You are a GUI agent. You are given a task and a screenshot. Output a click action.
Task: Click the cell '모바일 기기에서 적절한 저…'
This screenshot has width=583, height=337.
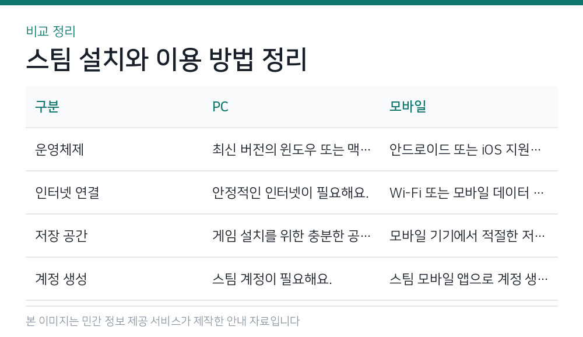point(467,236)
